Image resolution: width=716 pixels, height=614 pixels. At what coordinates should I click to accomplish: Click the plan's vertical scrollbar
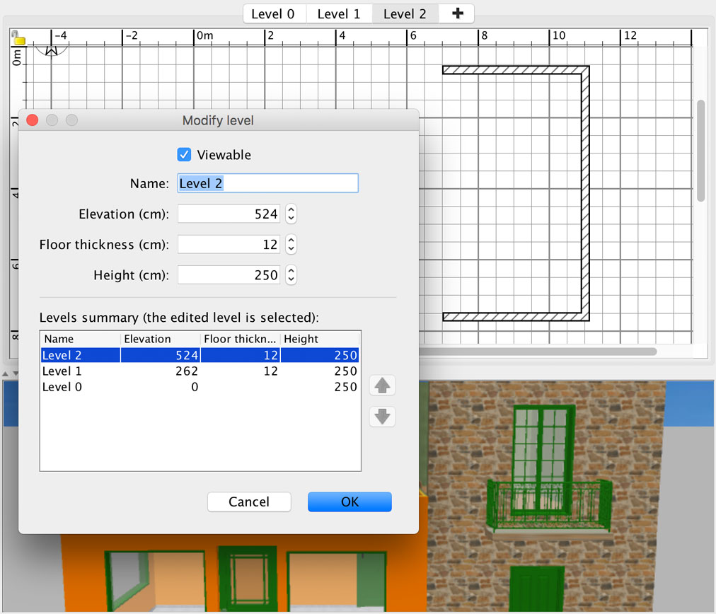700,150
